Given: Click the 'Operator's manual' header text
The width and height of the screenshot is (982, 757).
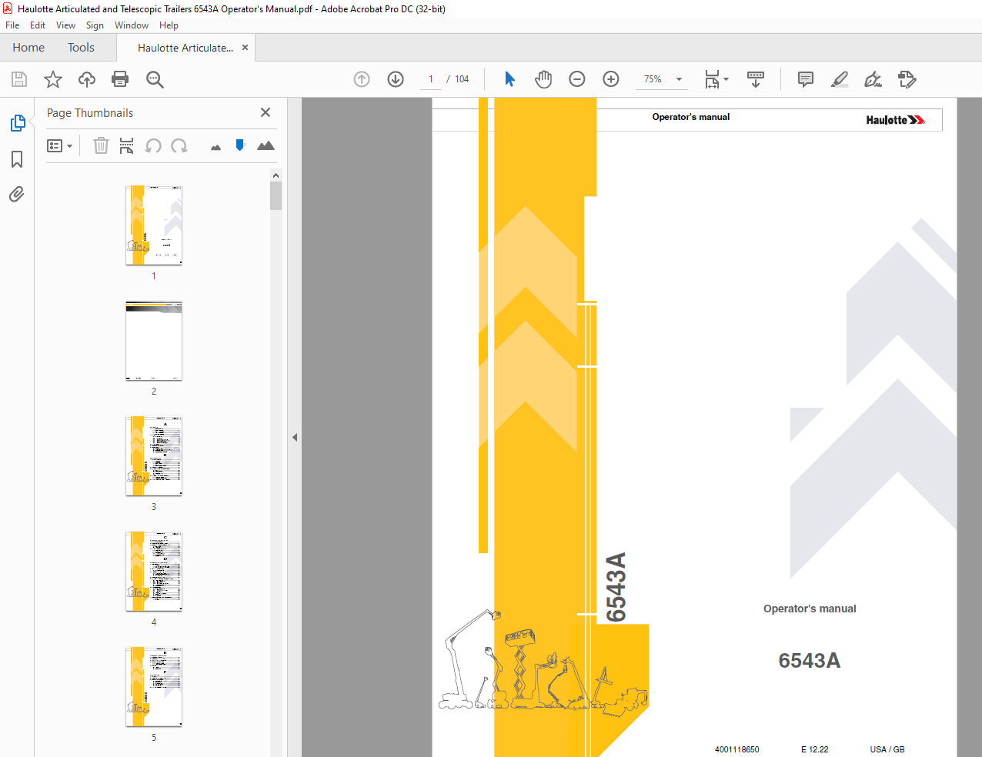Looking at the screenshot, I should coord(691,117).
